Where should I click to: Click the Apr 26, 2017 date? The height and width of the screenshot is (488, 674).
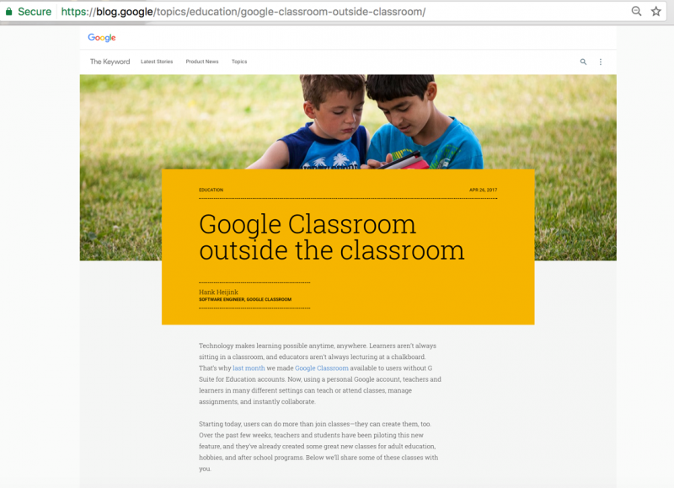483,190
